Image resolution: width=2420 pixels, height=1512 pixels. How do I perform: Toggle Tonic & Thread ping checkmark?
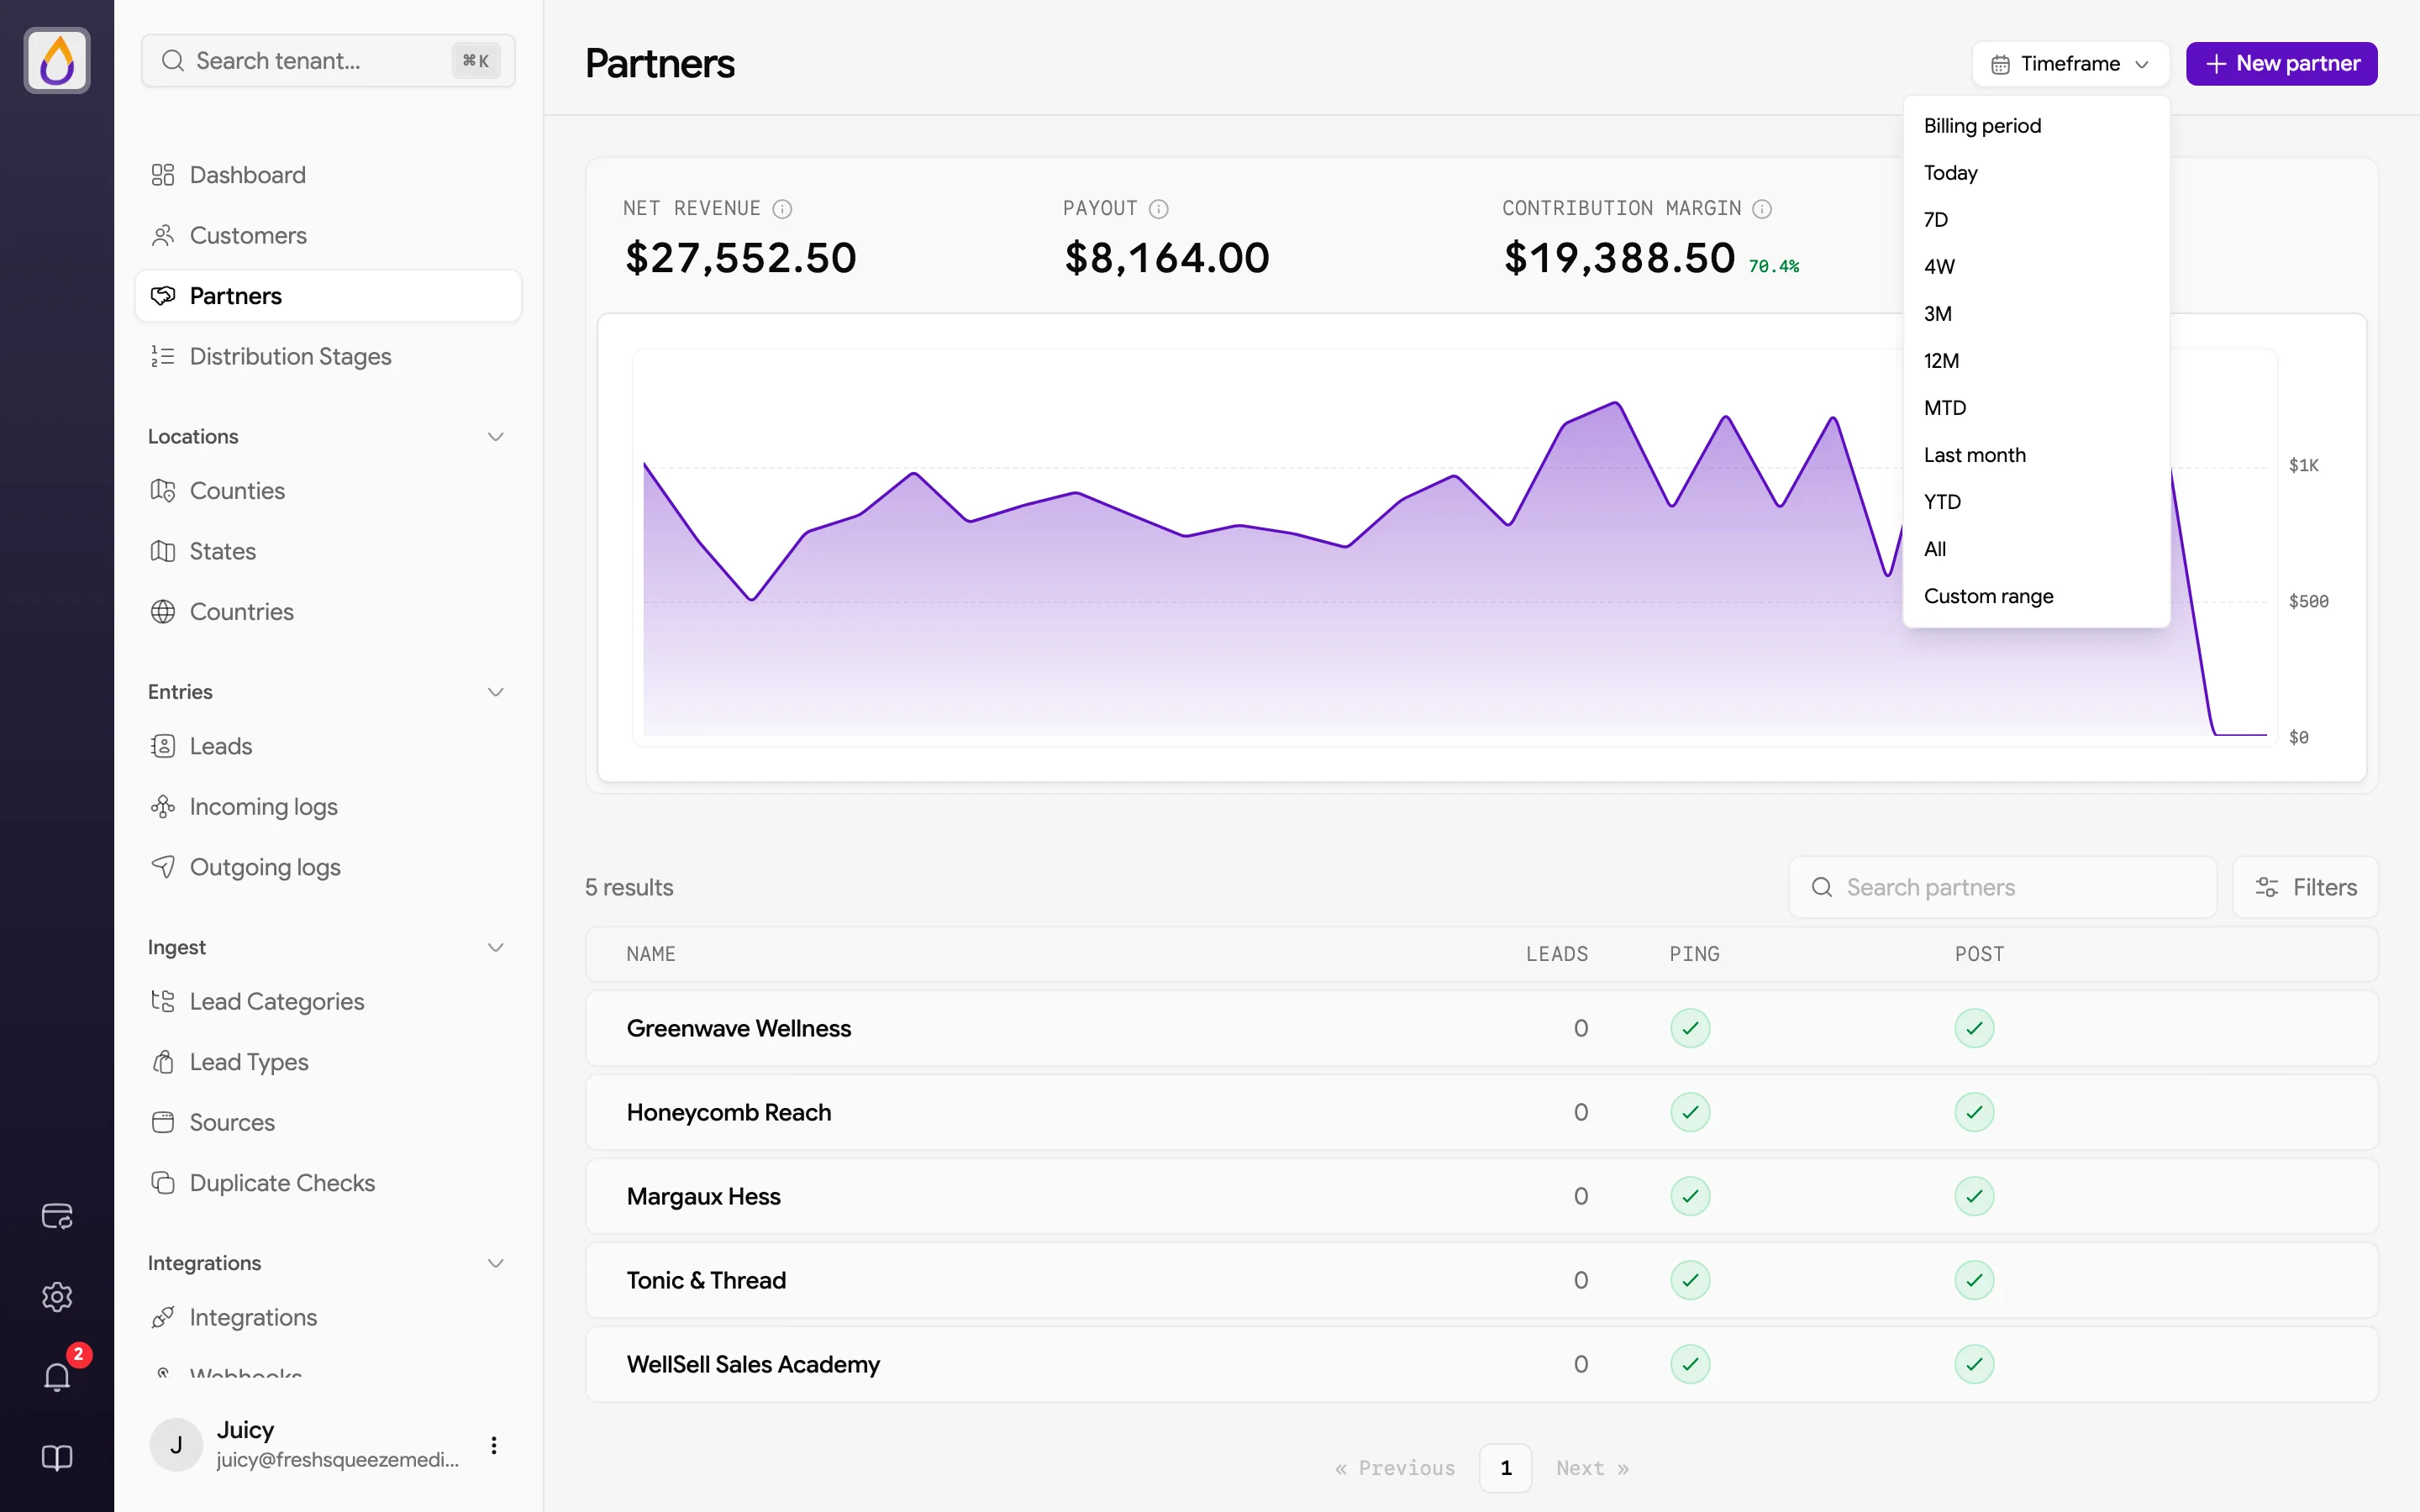pos(1690,1280)
